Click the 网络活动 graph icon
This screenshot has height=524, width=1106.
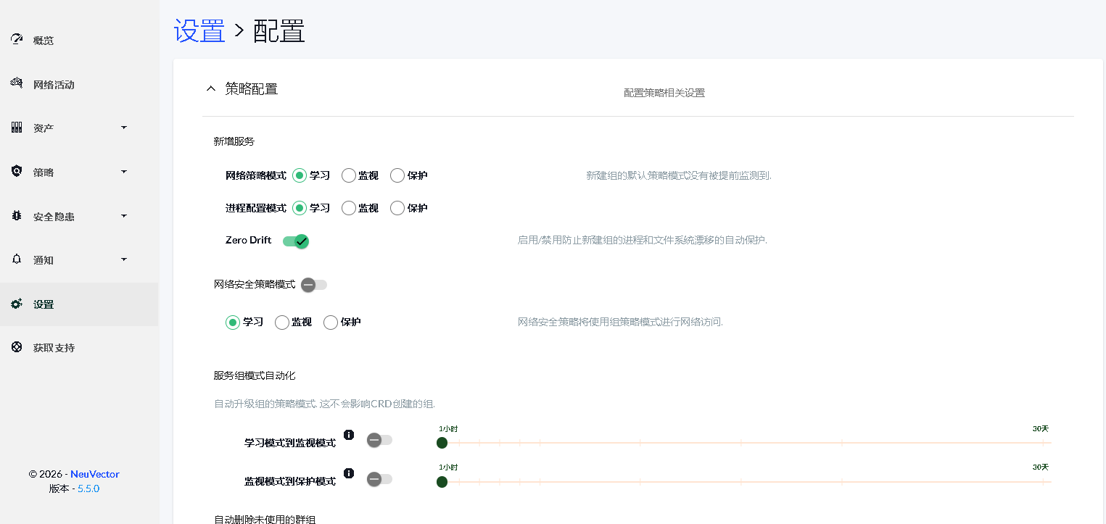17,83
